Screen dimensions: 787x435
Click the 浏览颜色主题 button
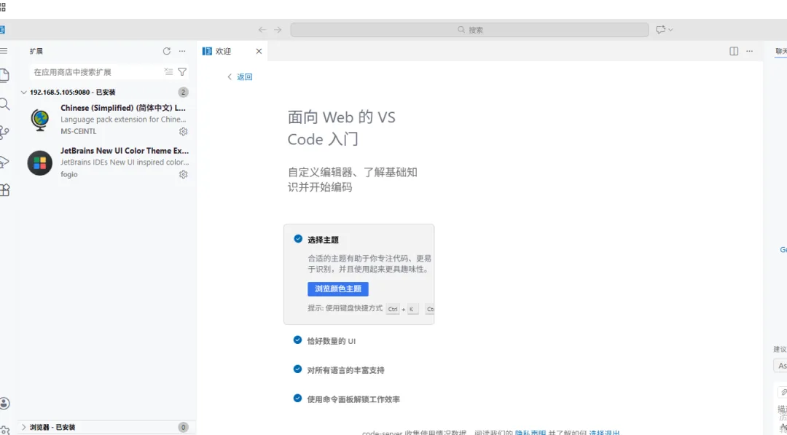click(338, 289)
